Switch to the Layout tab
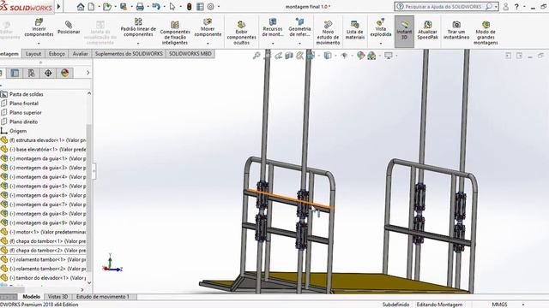This screenshot has height=308, width=549. click(x=33, y=54)
